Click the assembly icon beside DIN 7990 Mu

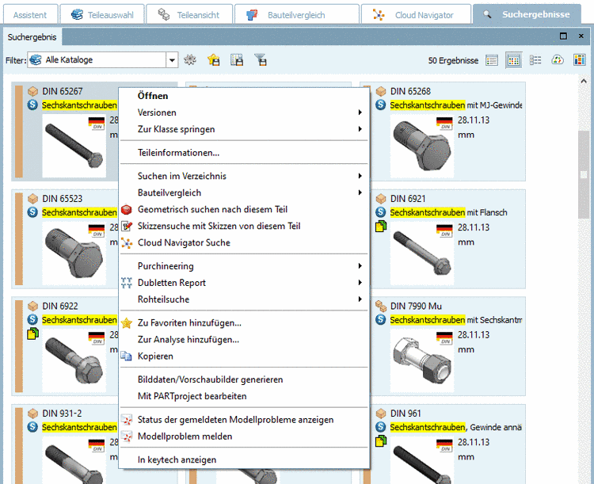(x=381, y=306)
